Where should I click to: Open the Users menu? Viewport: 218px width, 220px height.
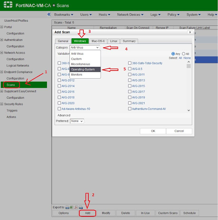point(86,15)
